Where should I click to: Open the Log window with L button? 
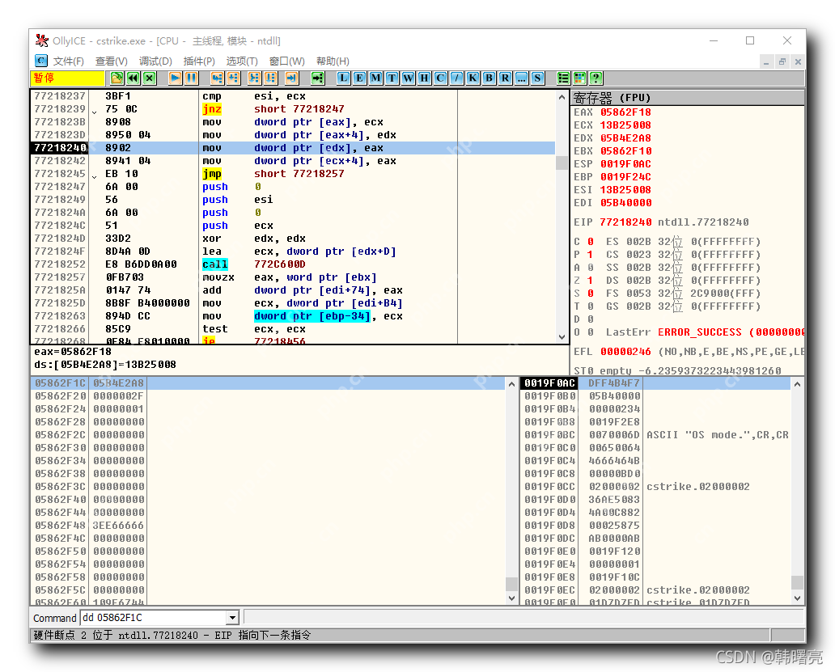344,78
